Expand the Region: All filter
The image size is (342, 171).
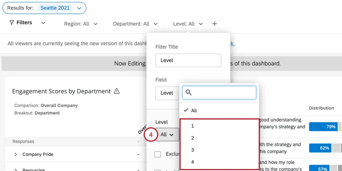[x=80, y=24]
